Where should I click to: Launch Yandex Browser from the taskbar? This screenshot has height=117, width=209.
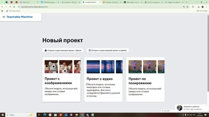coord(50,115)
